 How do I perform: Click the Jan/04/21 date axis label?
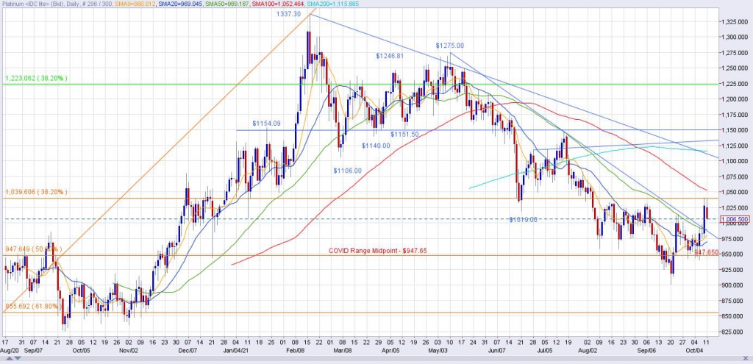click(235, 351)
